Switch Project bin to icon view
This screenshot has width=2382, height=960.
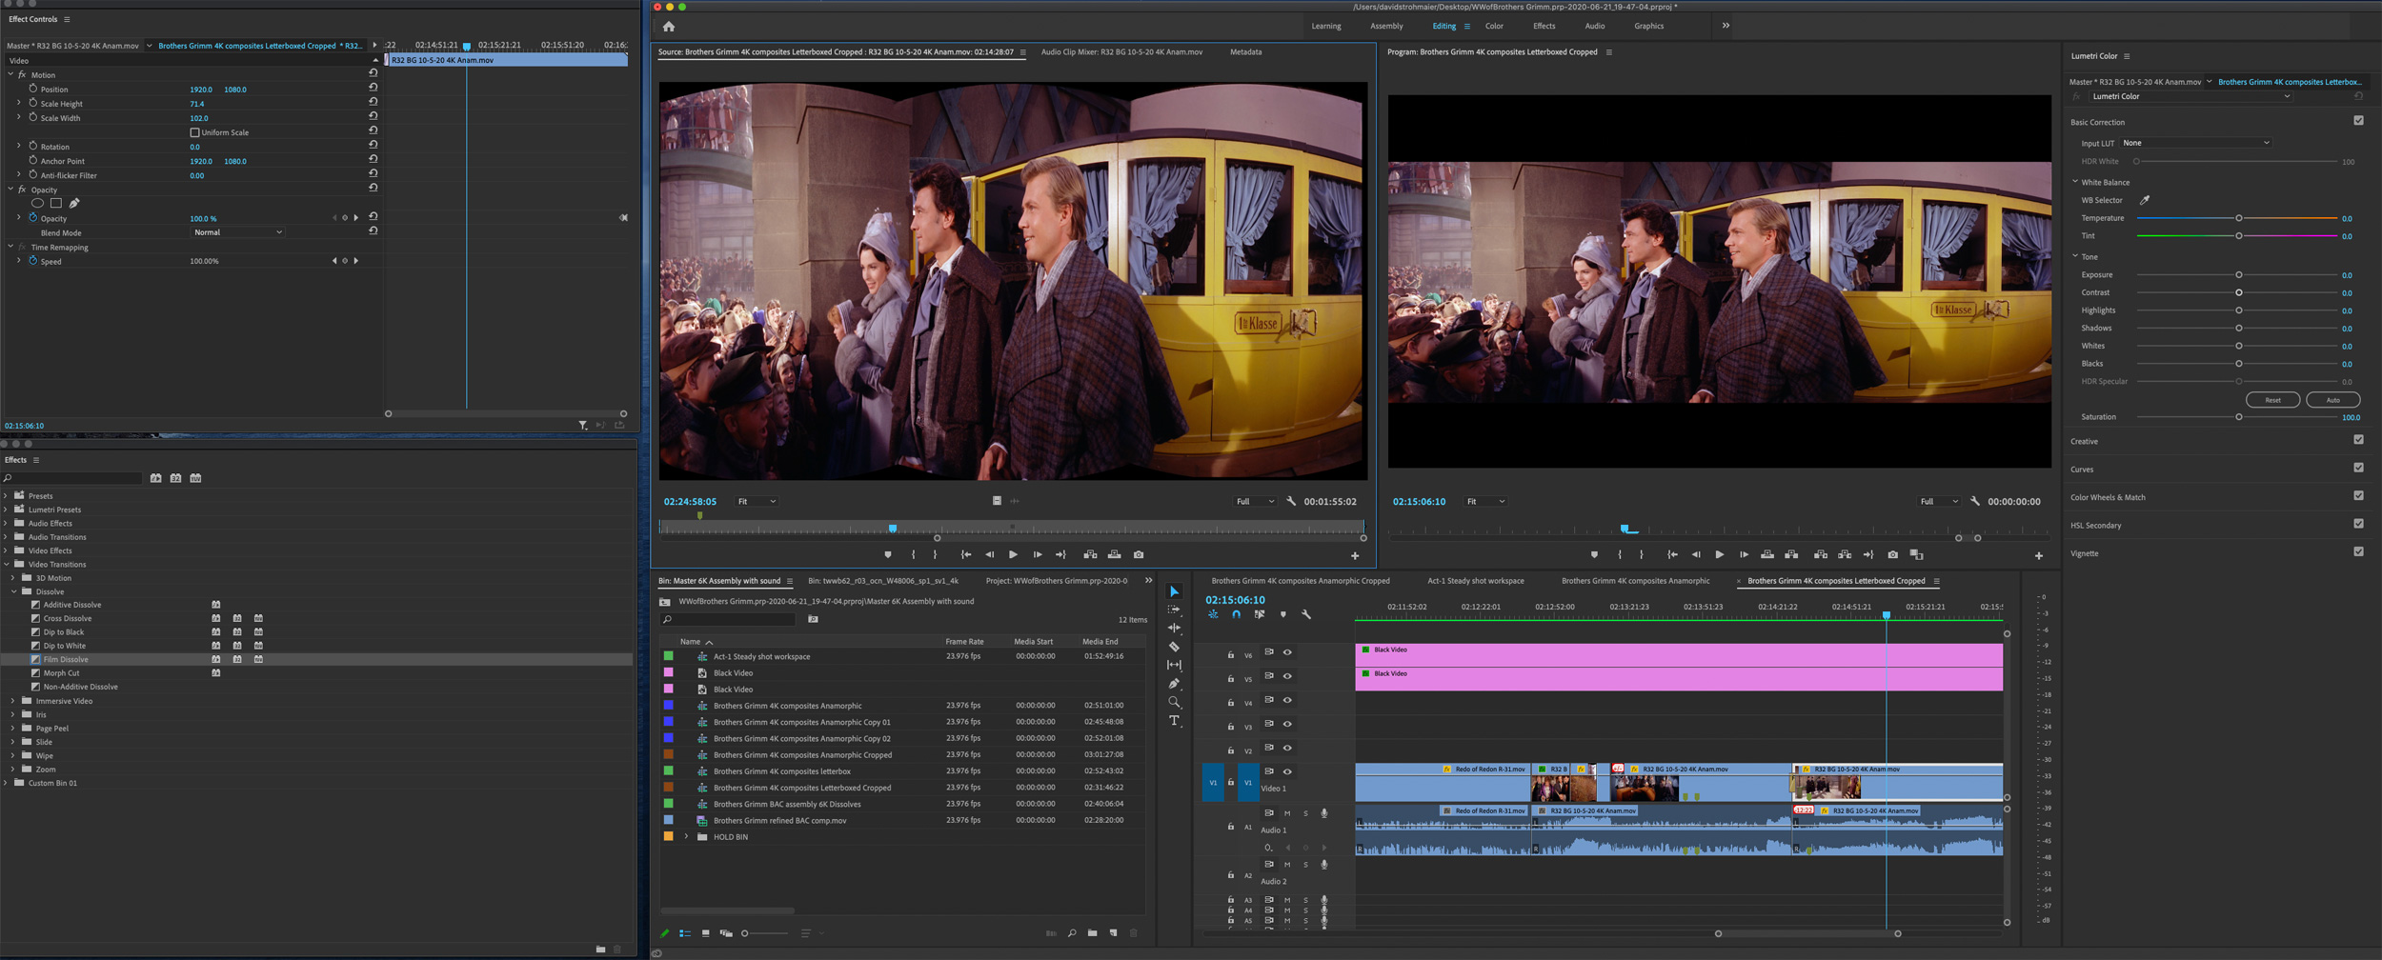705,933
